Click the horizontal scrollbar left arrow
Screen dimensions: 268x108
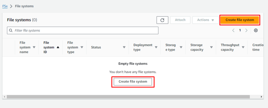(x=4, y=97)
